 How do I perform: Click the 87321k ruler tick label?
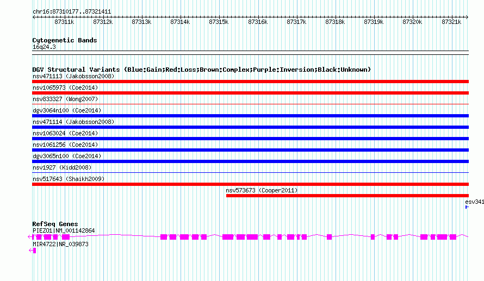tap(451, 22)
